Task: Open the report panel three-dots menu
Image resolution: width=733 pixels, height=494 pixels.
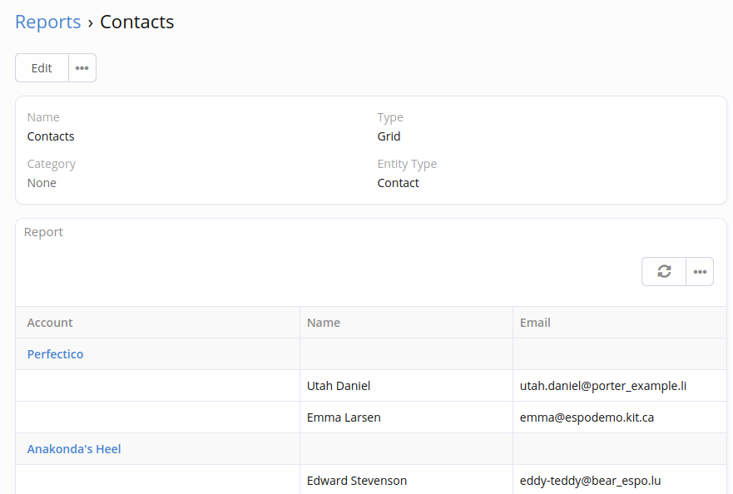Action: pos(700,272)
